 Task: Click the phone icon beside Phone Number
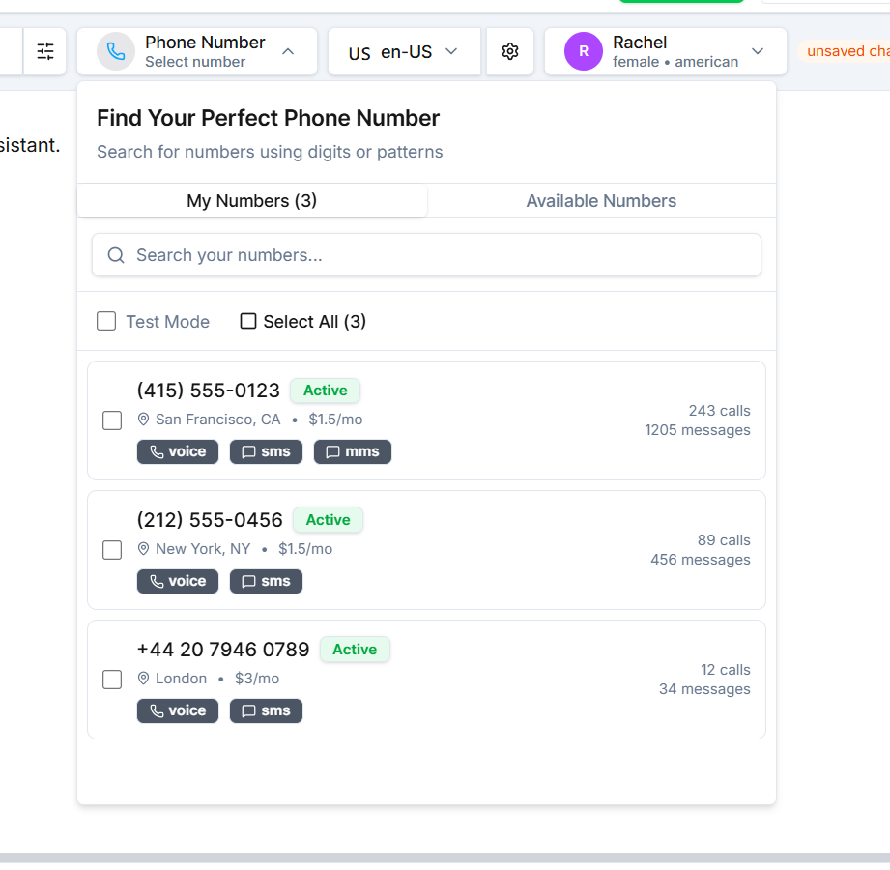(x=116, y=51)
